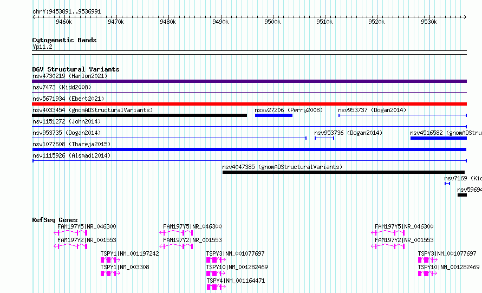Click the 9460k ruler tick label

coord(64,22)
